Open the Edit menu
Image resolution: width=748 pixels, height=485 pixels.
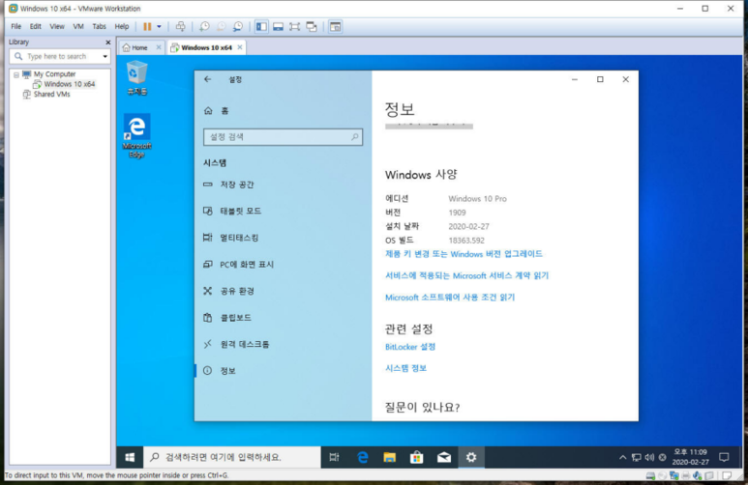(x=35, y=27)
